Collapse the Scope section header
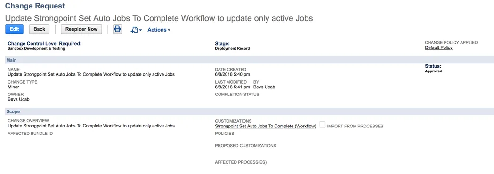This screenshot has width=494, height=174. 247,111
